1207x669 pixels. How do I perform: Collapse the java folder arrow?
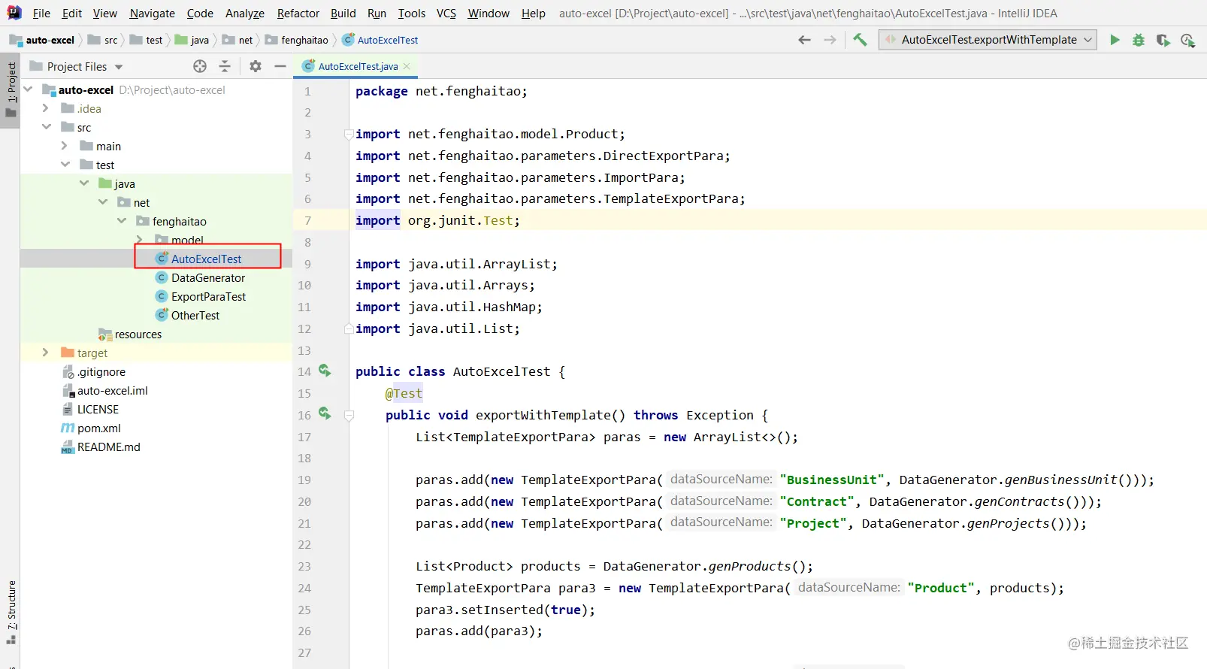pos(84,183)
